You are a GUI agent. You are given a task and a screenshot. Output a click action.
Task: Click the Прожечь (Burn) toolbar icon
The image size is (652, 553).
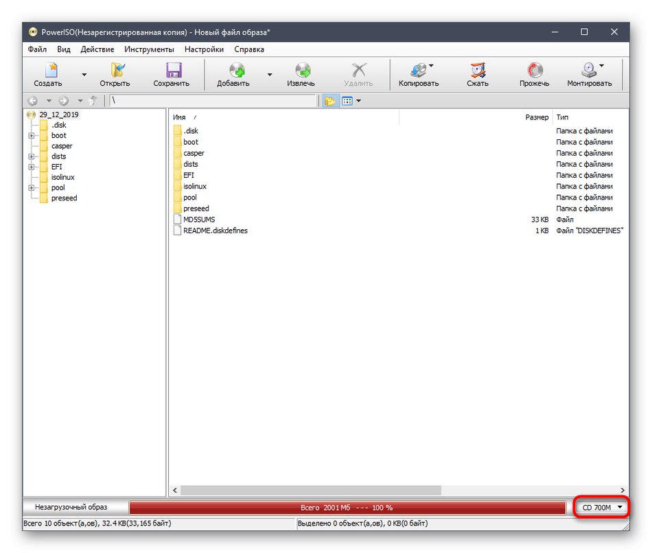(535, 70)
